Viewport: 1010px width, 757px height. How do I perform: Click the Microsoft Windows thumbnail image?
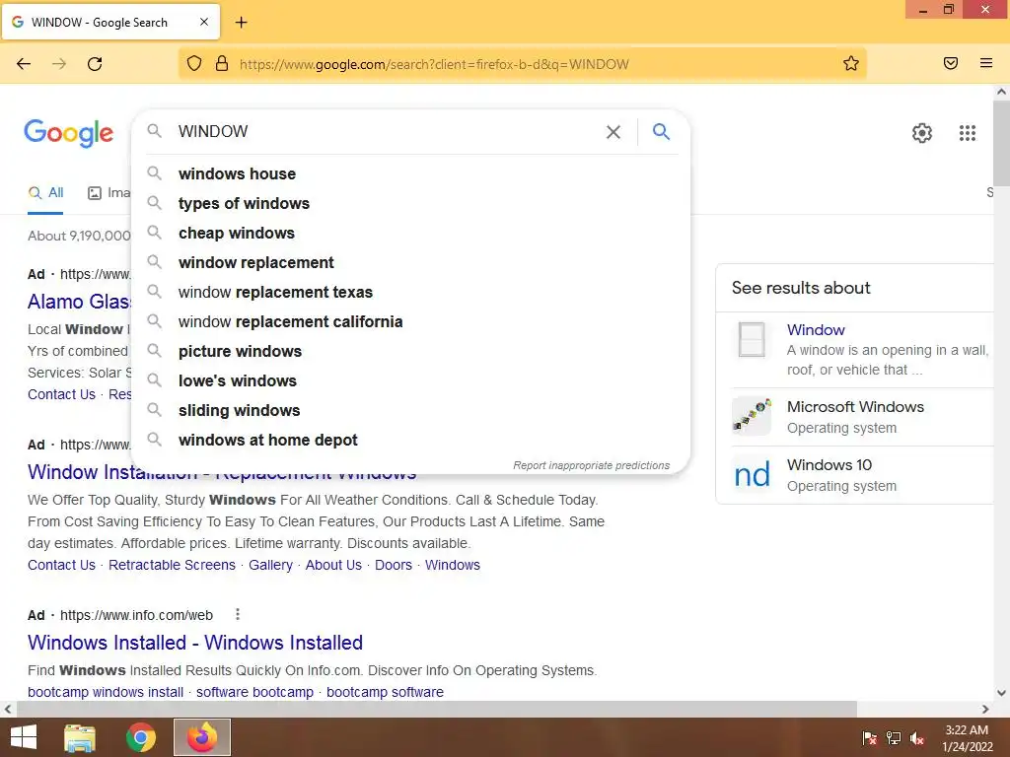752,416
